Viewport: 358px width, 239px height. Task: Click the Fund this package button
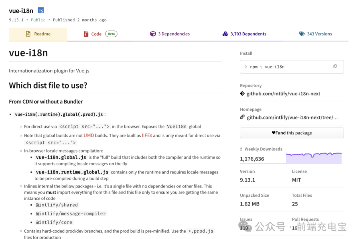292,133
